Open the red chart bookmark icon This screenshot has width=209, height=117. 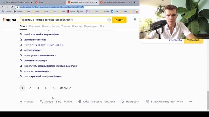pos(137,12)
